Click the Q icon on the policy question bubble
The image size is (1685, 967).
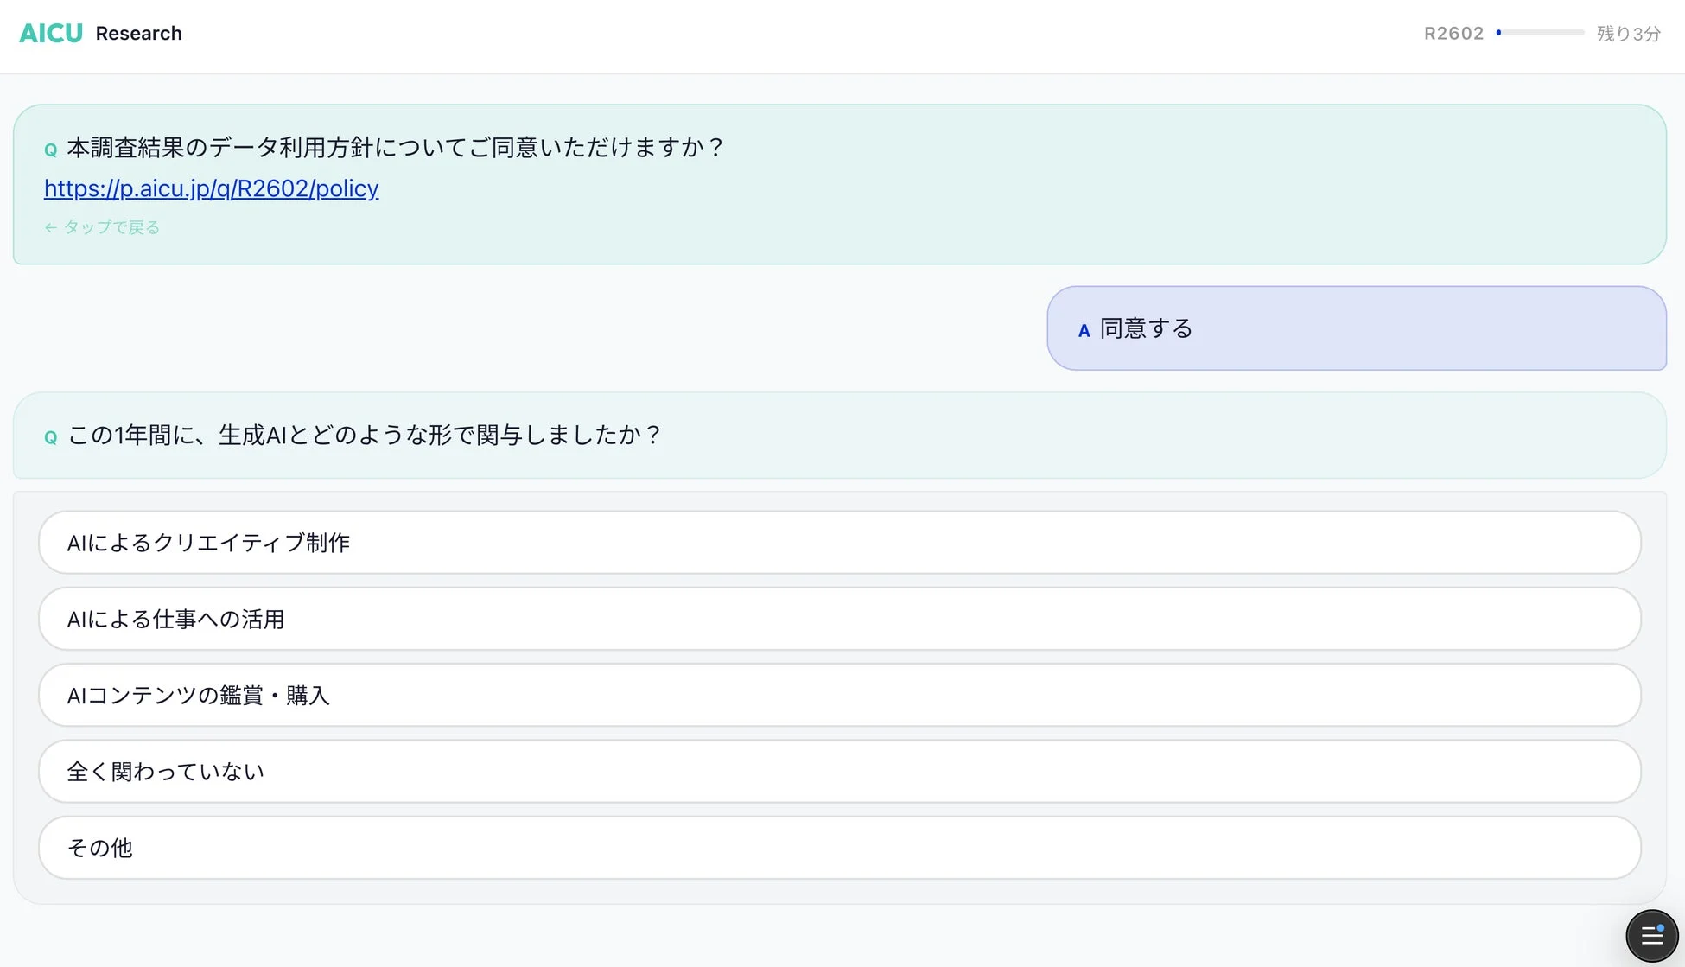49,149
